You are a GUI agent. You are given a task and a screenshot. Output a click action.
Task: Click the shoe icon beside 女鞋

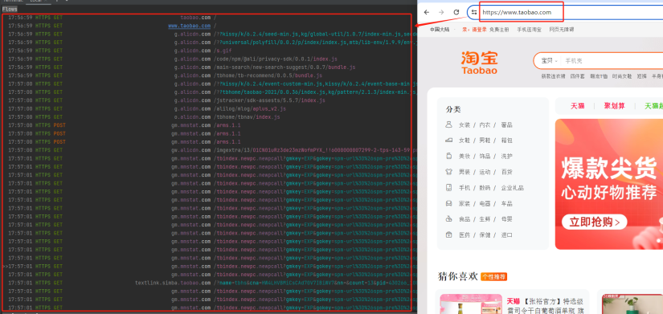click(x=449, y=140)
